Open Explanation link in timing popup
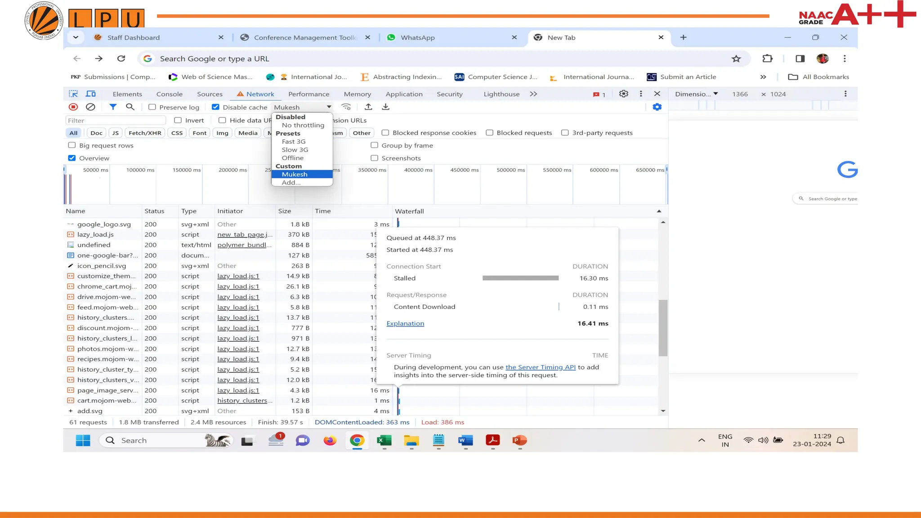The image size is (921, 518). [x=405, y=323]
